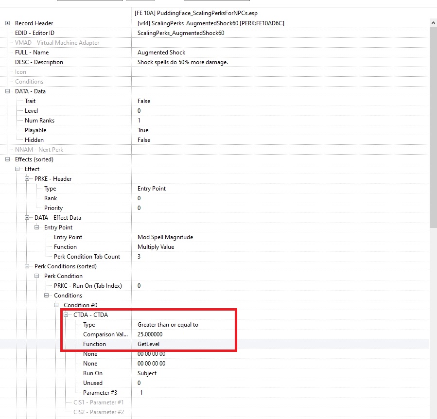Click the Subject value of Run On
This screenshot has width=437, height=419.
pyautogui.click(x=147, y=373)
